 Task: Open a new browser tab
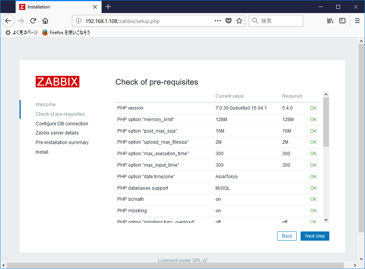pos(108,7)
